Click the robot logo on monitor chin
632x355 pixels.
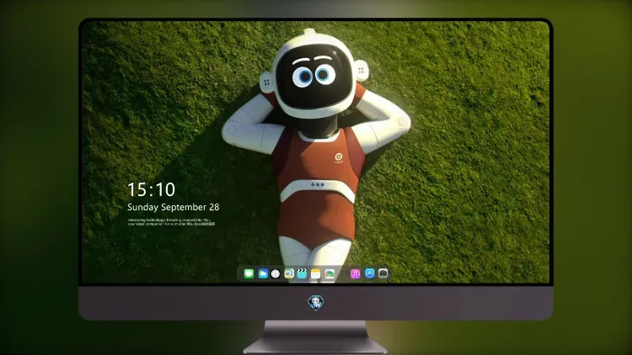click(x=316, y=302)
